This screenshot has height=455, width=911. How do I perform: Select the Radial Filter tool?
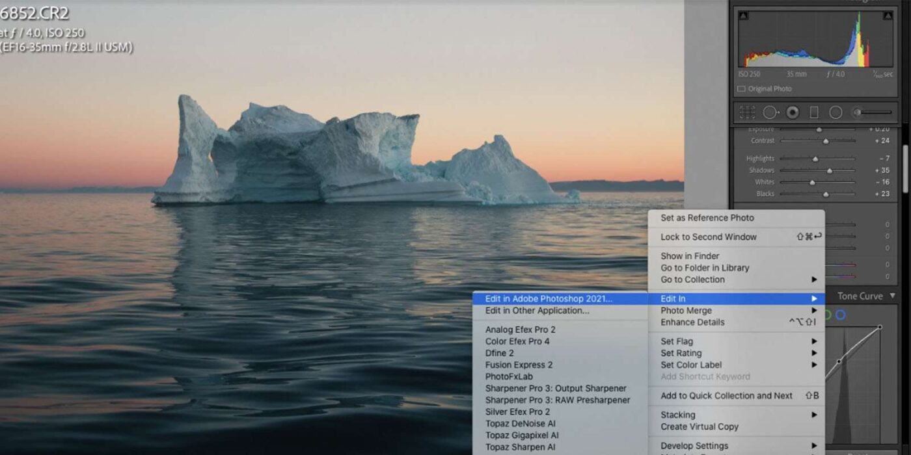pyautogui.click(x=836, y=112)
